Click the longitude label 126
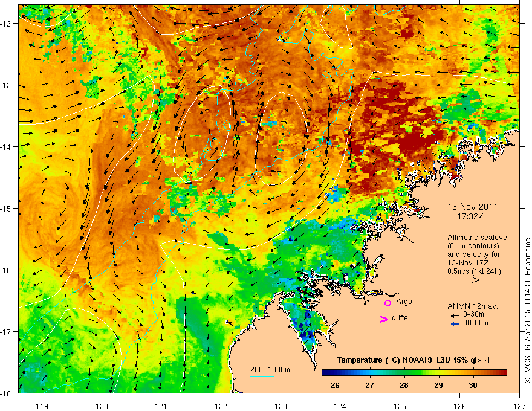Image resolution: width=532 pixels, height=411 pixels. coord(459,407)
